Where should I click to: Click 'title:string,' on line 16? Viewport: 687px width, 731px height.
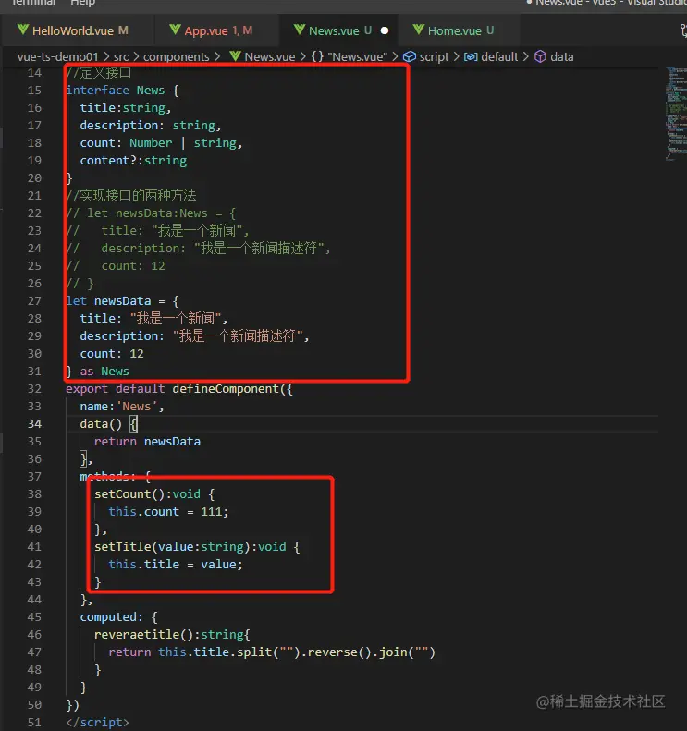[126, 108]
